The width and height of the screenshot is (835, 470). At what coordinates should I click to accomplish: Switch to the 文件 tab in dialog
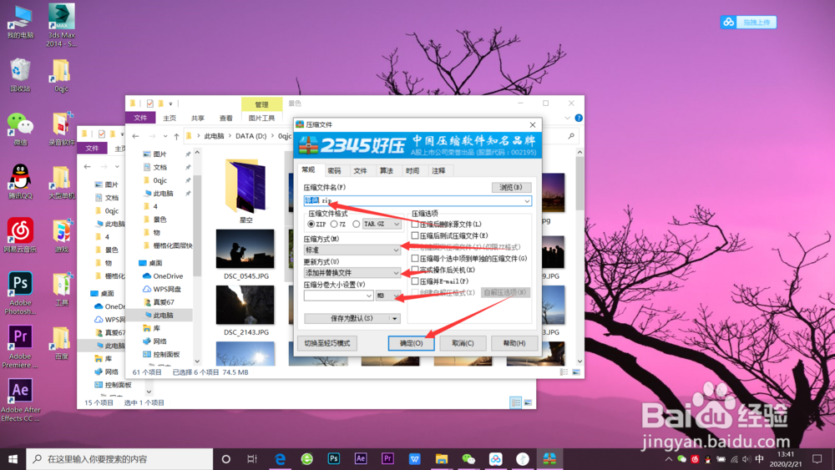[361, 170]
